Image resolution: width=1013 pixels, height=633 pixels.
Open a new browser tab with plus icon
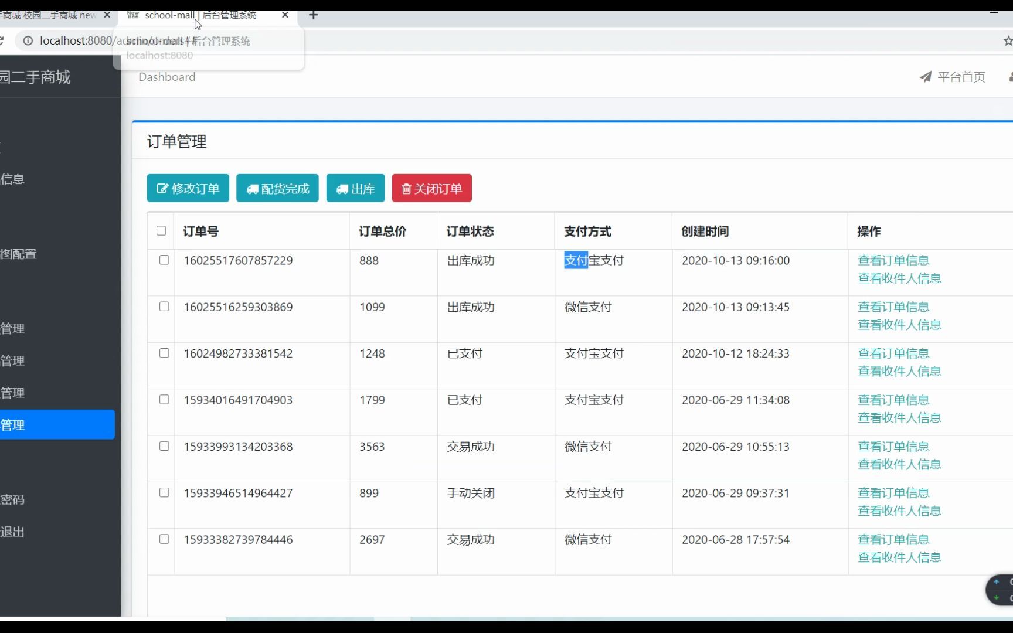point(314,15)
